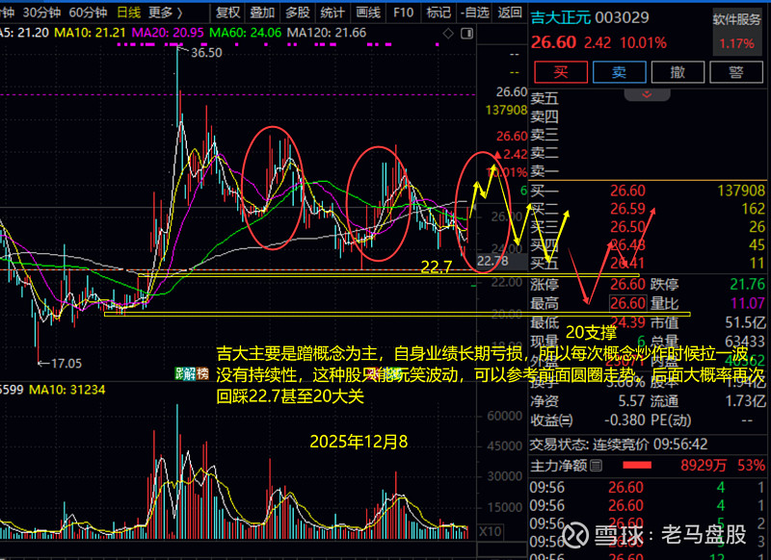Switch to the 30分钟 period tab
This screenshot has height=560, width=771.
[x=41, y=13]
